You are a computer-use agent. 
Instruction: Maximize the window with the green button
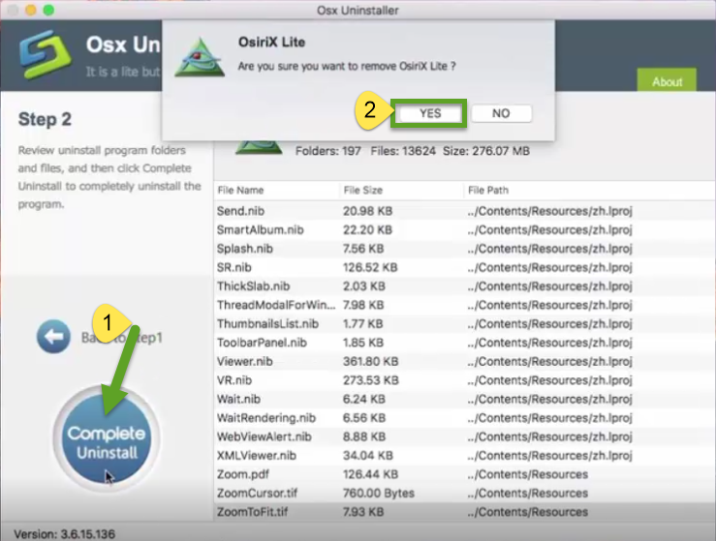(49, 9)
